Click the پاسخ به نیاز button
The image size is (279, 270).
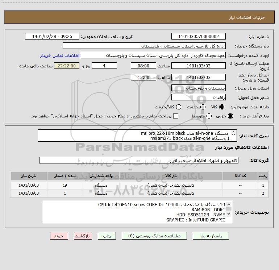coord(211,236)
